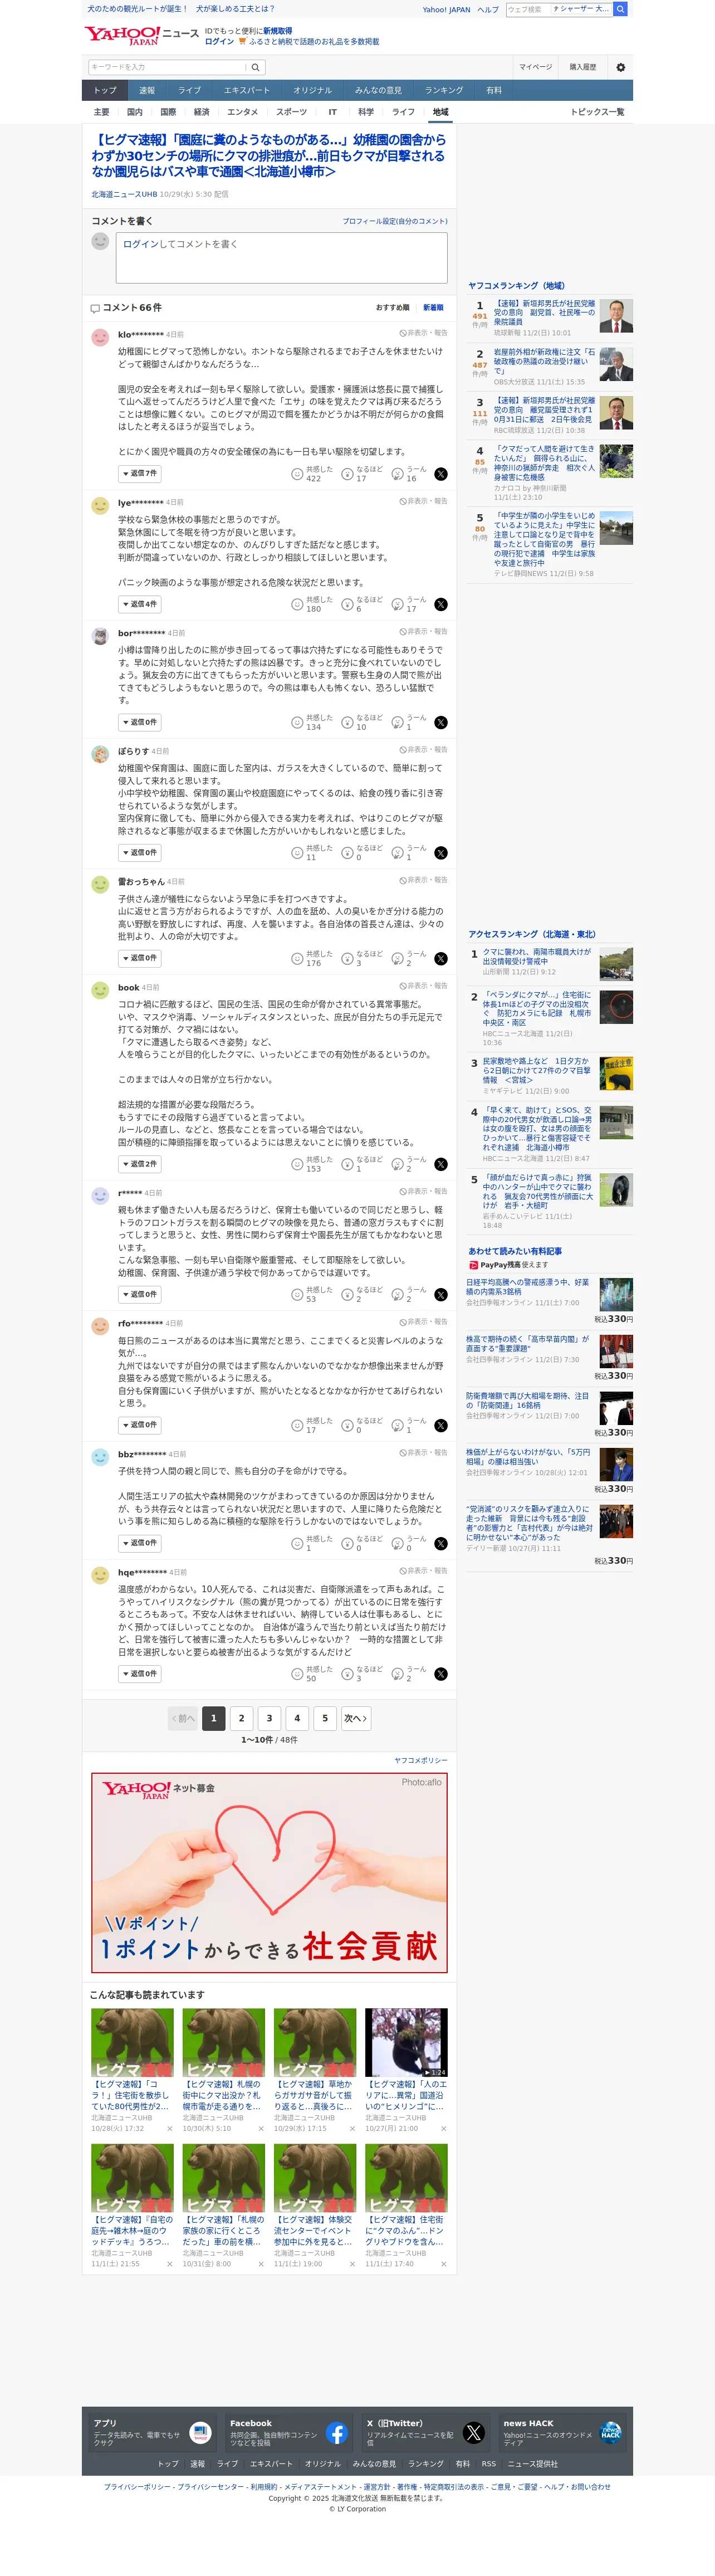Image resolution: width=715 pixels, height=2576 pixels.
Task: Open the Yahoo!ネット募金 社会貢献 banner
Action: pyautogui.click(x=269, y=1872)
